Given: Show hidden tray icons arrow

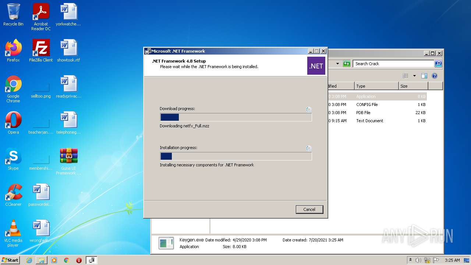Looking at the screenshot, I should pos(411,260).
